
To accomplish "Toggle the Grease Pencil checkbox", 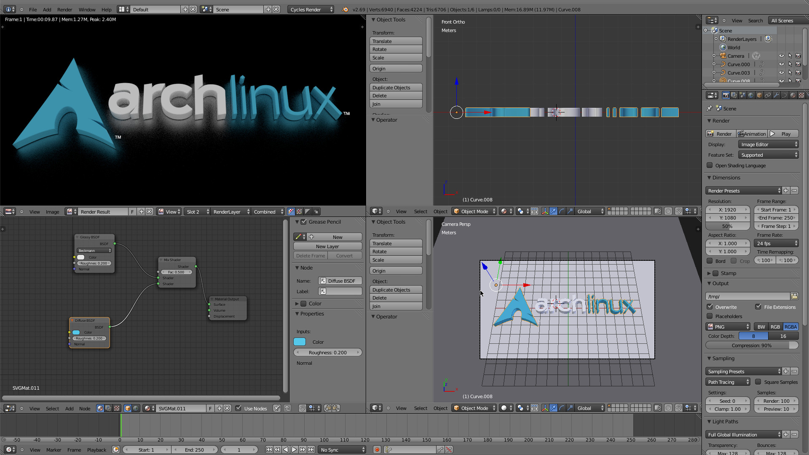I will click(x=304, y=222).
